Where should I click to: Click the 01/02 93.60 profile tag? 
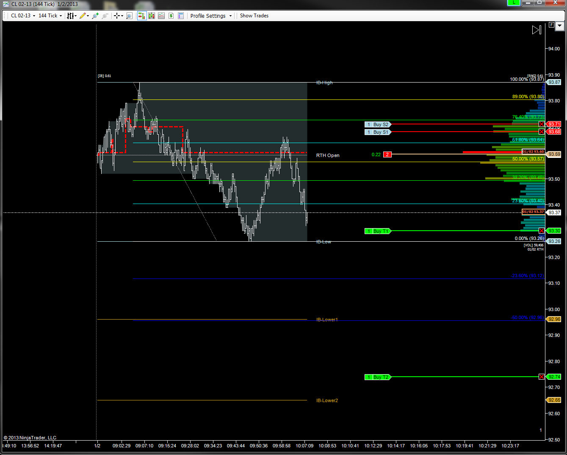tap(533, 152)
